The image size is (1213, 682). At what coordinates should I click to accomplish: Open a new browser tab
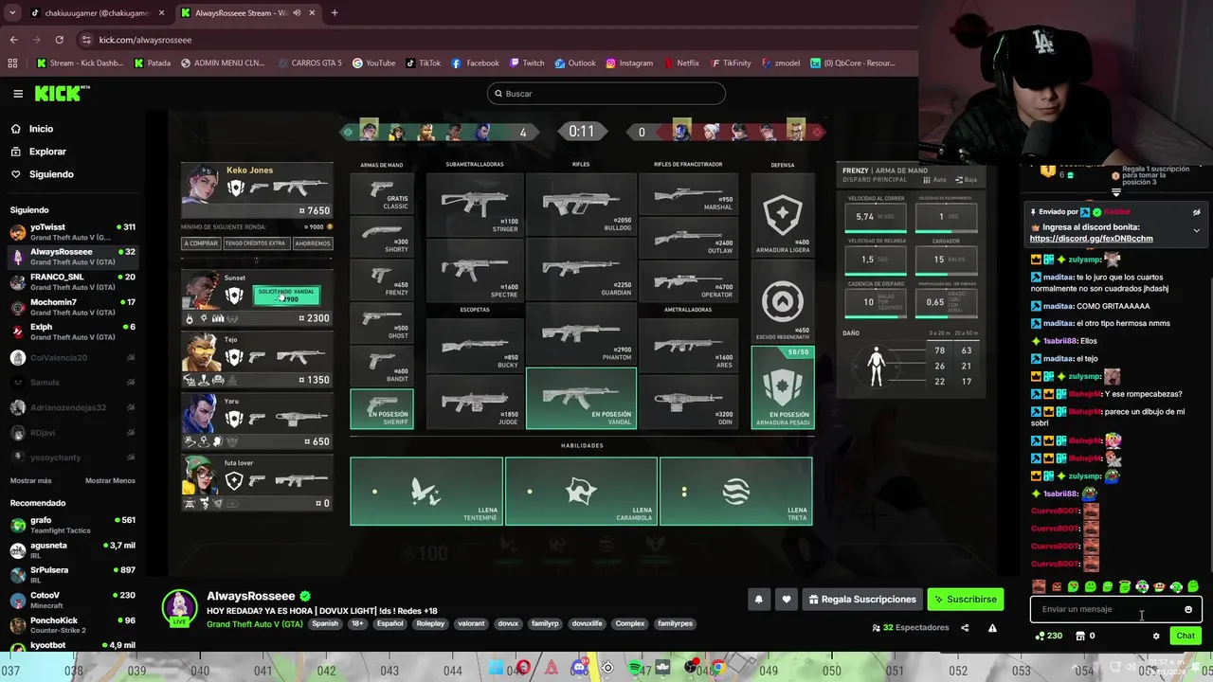335,13
